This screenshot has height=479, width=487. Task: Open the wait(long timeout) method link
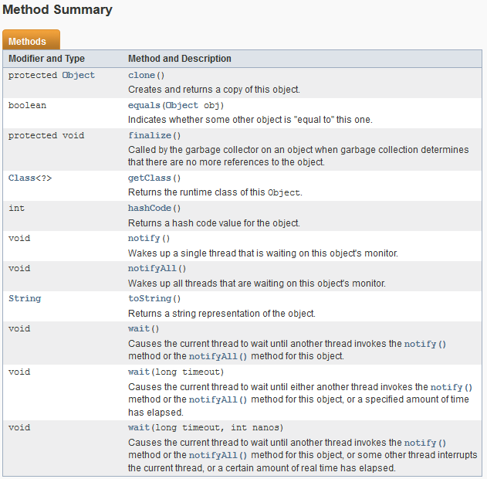pos(139,372)
